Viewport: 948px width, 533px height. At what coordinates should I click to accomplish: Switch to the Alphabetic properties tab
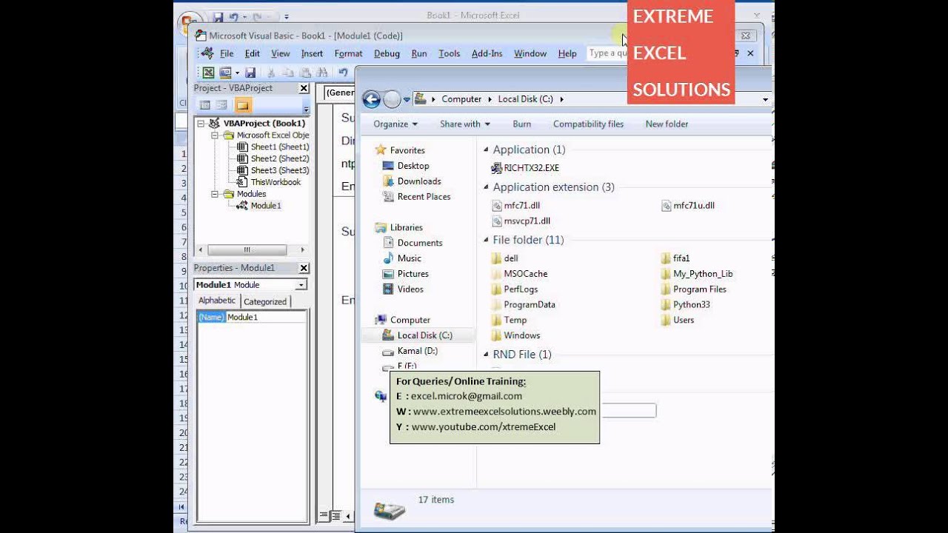[x=216, y=301]
